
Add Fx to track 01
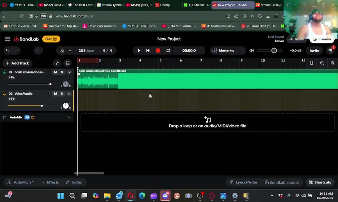12,77
